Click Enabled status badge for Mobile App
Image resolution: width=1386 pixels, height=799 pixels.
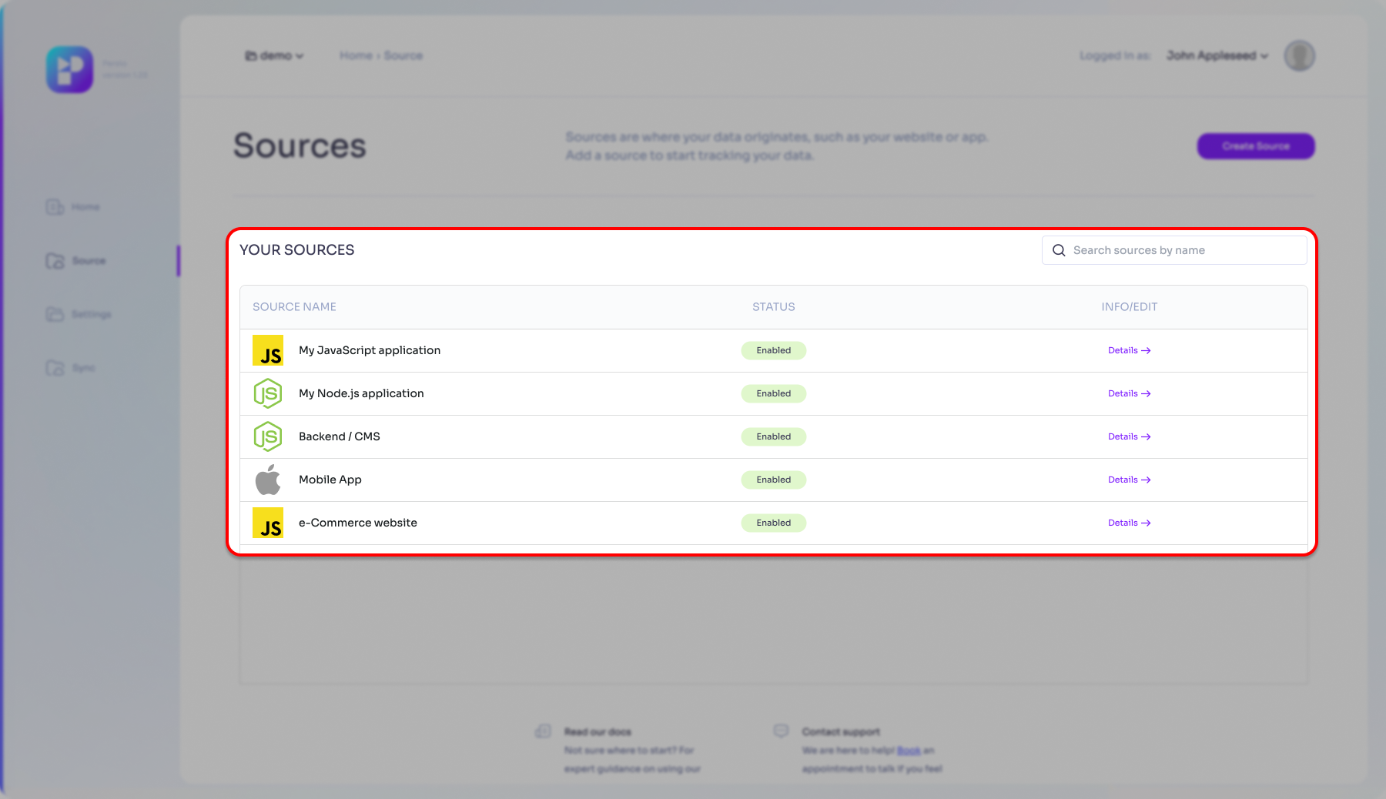pos(773,480)
